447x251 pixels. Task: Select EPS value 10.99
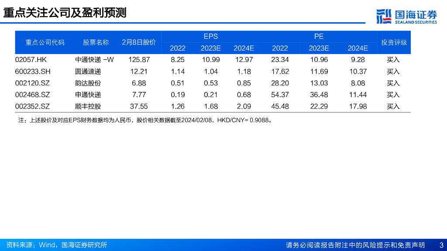pyautogui.click(x=211, y=60)
